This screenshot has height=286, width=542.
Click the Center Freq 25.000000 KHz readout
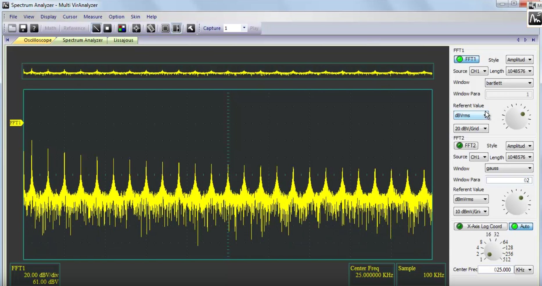(x=371, y=275)
